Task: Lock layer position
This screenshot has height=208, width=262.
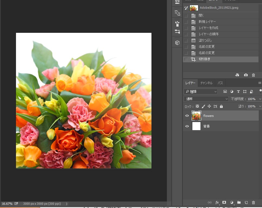Action: [x=209, y=106]
